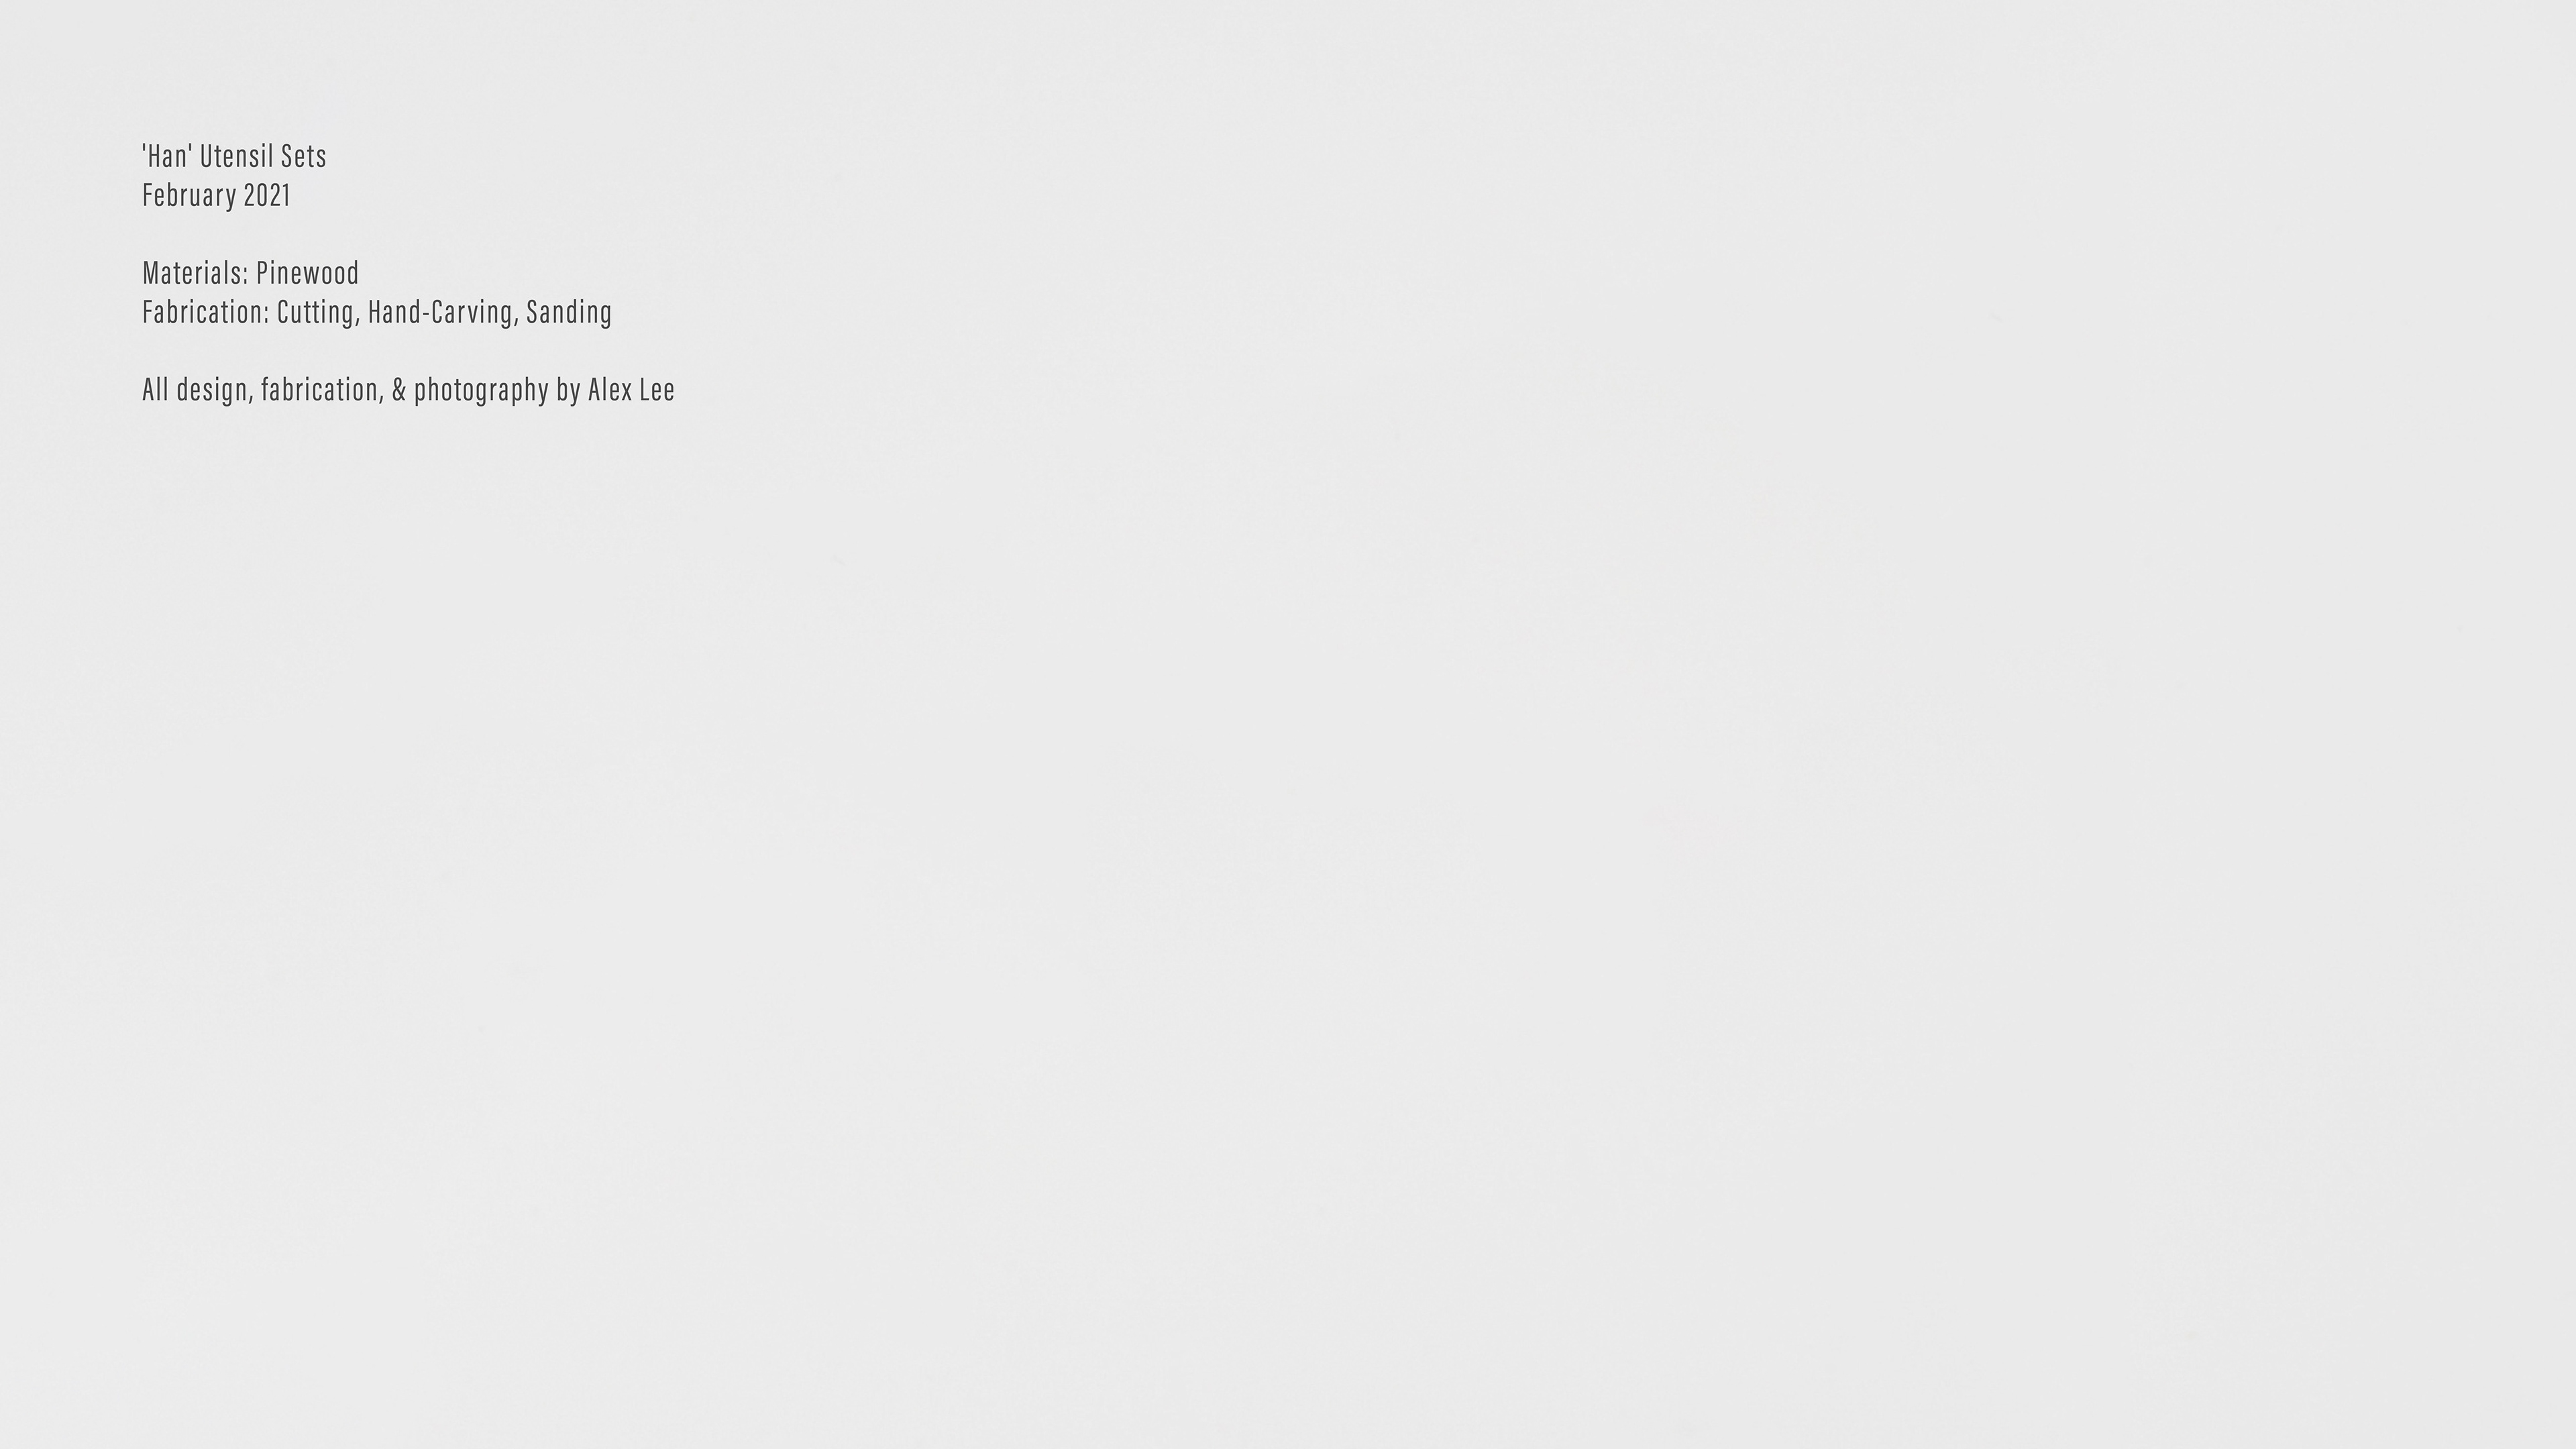Click the word 'by' before Alex Lee
The height and width of the screenshot is (1449, 2576).
point(568,391)
